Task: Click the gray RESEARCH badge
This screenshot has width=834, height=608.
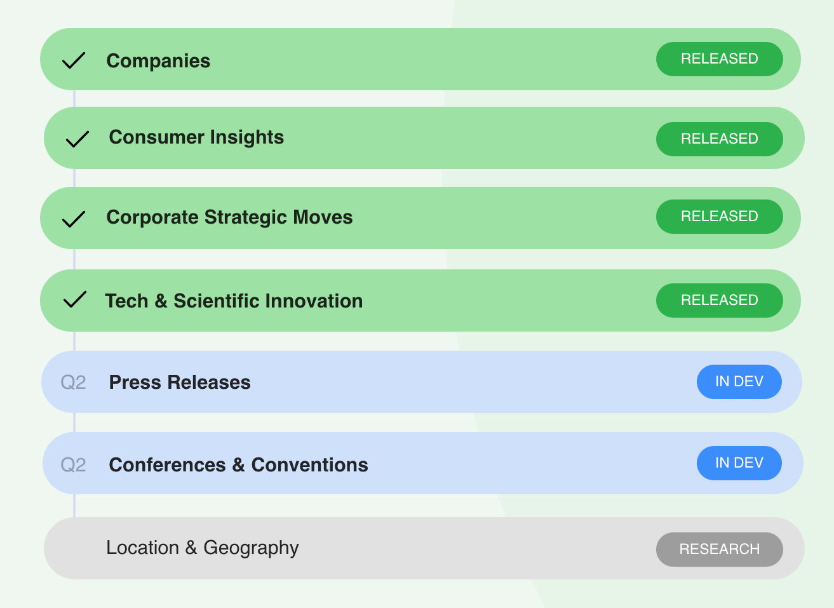Action: (720, 550)
